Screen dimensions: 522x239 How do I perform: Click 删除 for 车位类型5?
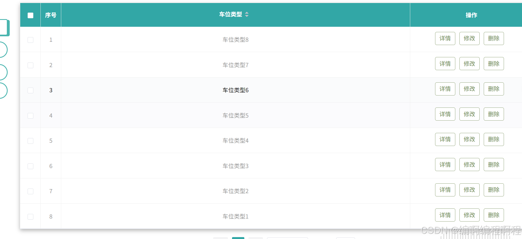pos(494,114)
